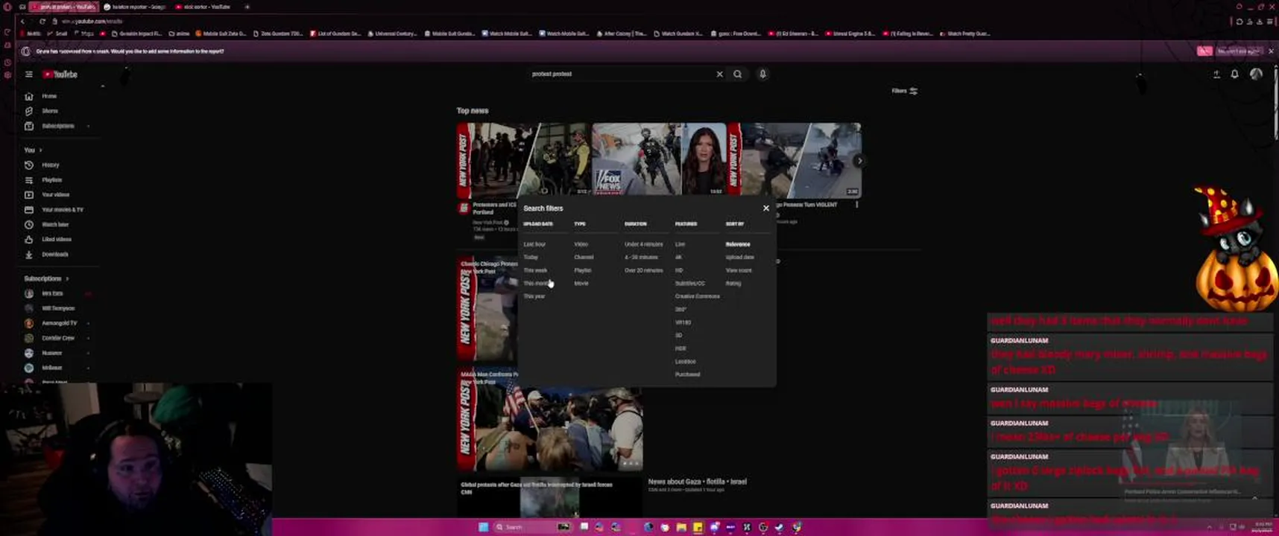Open Downloads in sidebar
The image size is (1279, 536).
(x=54, y=255)
